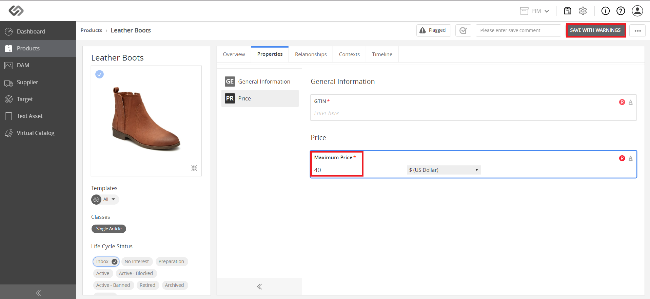The height and width of the screenshot is (299, 650).
Task: Open the more options ellipsis button
Action: 637,30
